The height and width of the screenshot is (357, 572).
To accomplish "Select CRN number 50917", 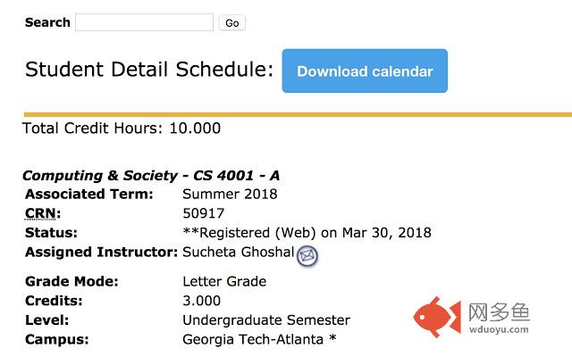I will (x=203, y=213).
